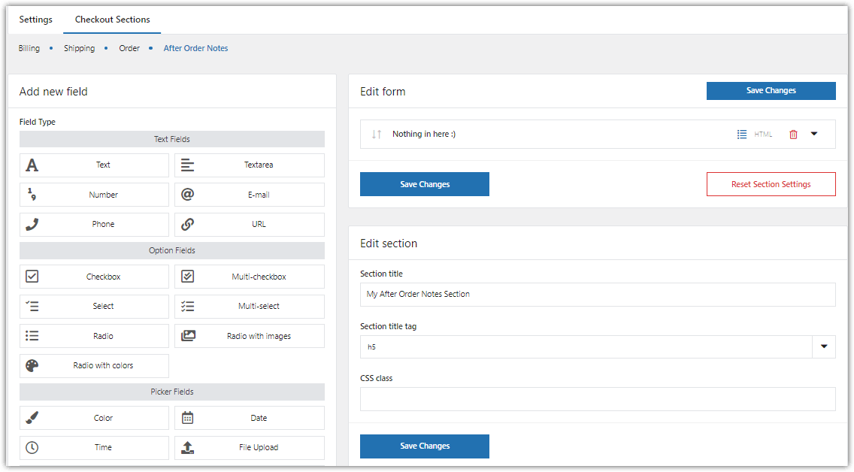Add a Radio with colors field
Screen dimensions: 854x472
pos(94,366)
